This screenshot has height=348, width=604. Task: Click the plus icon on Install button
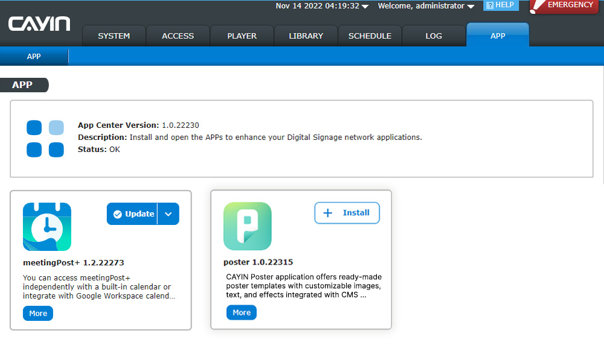coord(327,213)
